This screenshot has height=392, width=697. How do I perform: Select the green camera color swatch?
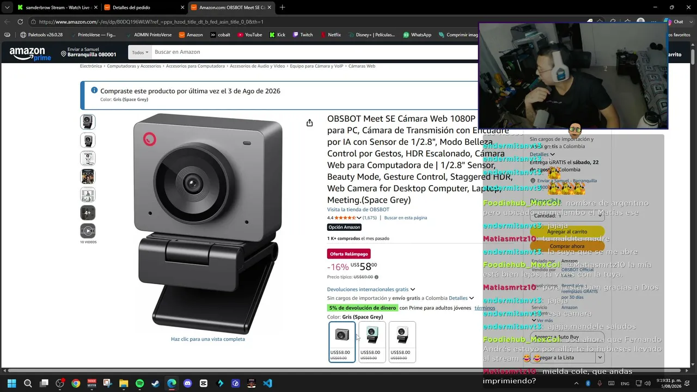tap(372, 342)
